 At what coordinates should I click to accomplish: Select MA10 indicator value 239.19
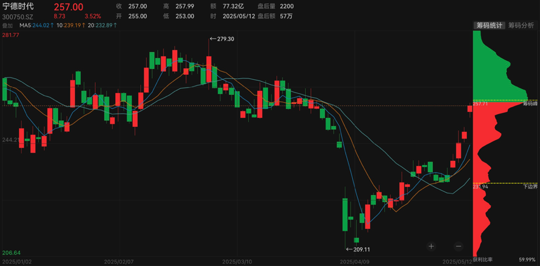click(x=70, y=25)
